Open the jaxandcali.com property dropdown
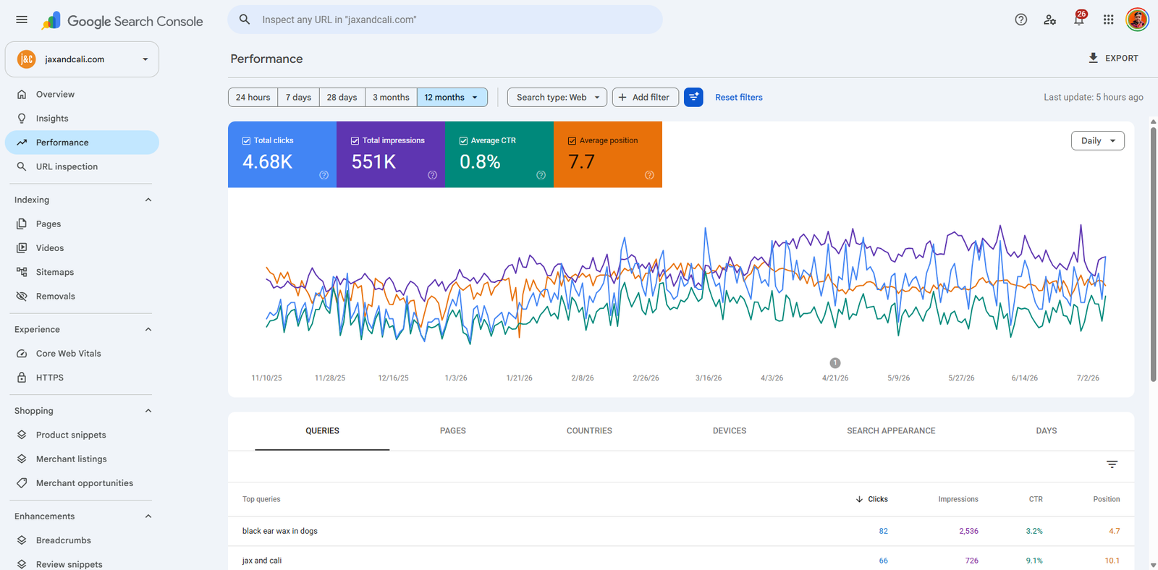The image size is (1158, 570). pyautogui.click(x=82, y=59)
